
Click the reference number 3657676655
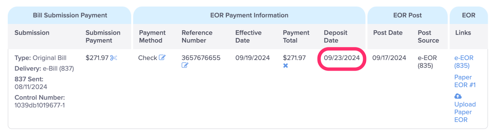201,58
